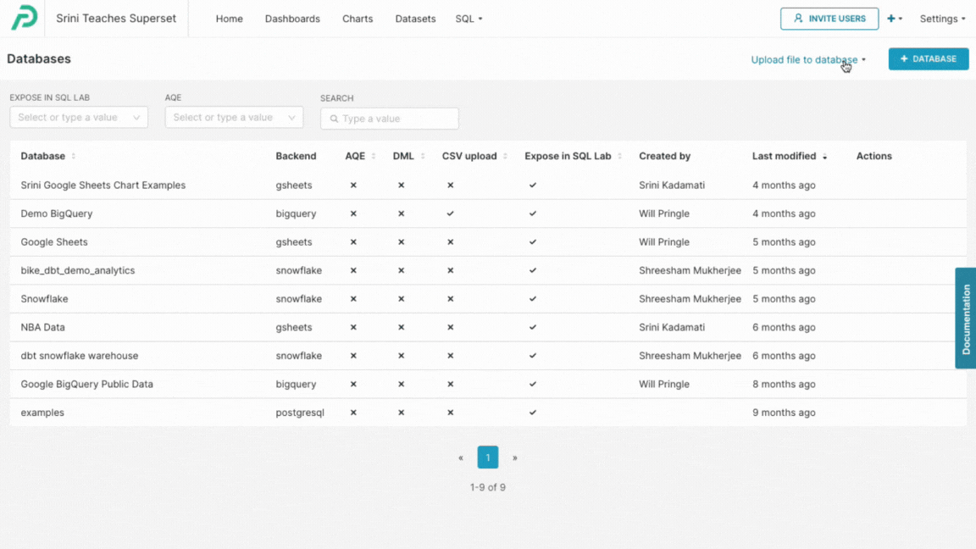The image size is (976, 549).
Task: Click the INVITE USERS button
Action: (829, 18)
